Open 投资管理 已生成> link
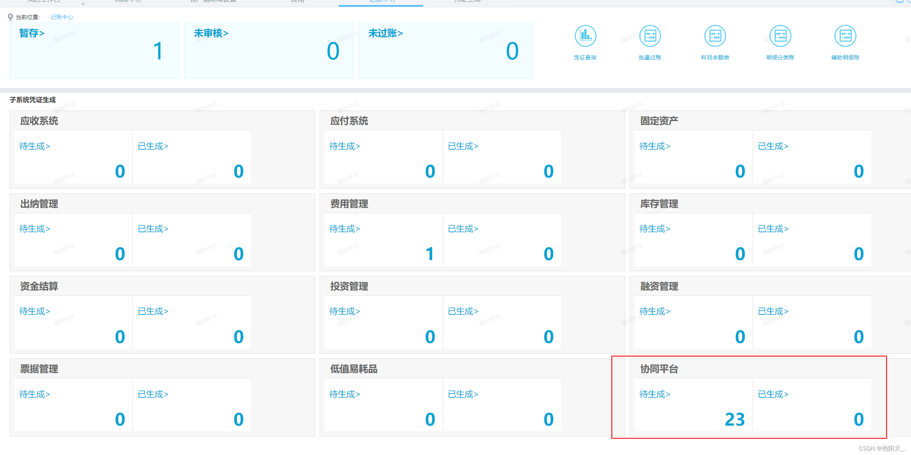The height and width of the screenshot is (455, 911). pos(463,311)
